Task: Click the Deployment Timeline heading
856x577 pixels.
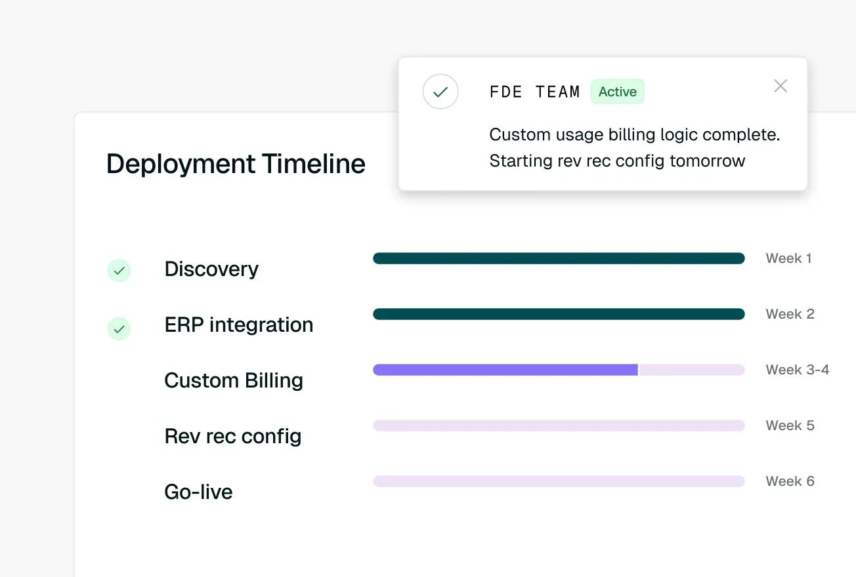Action: coord(236,164)
